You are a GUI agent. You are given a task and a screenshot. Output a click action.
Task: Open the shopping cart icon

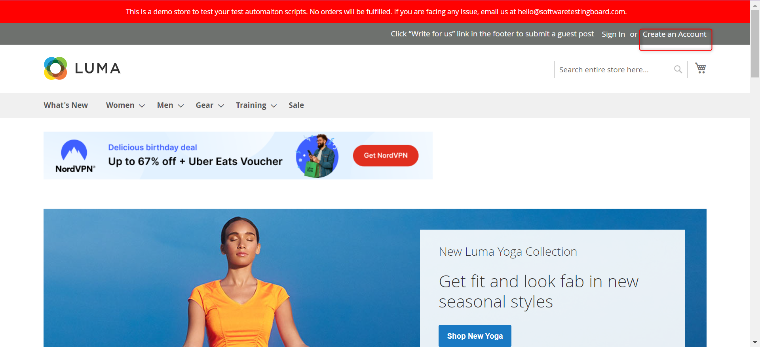[701, 68]
